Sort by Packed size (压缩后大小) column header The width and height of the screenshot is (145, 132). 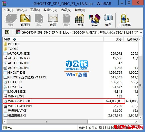(131, 39)
